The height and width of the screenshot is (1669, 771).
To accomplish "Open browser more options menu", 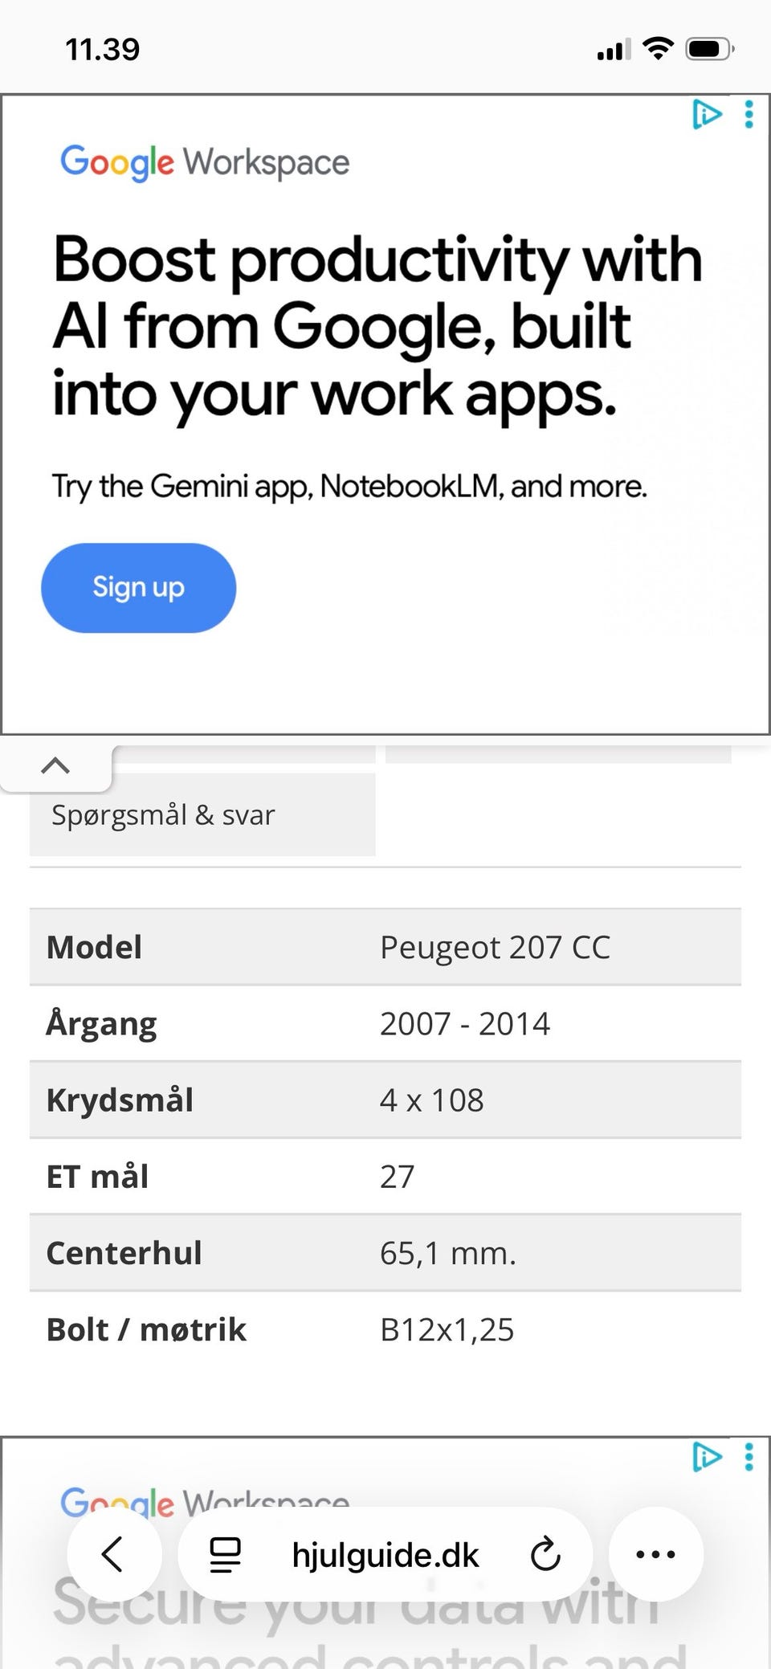I will [655, 1554].
